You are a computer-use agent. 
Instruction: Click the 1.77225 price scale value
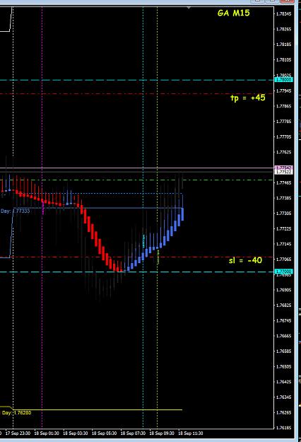click(284, 228)
